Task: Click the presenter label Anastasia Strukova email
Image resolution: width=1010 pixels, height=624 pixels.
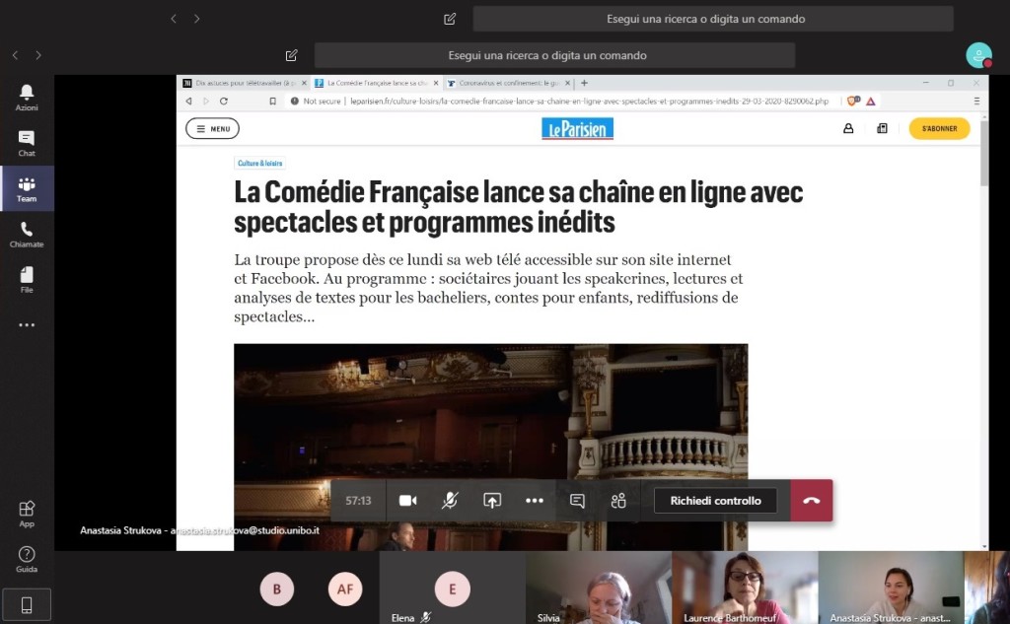Action: (x=199, y=530)
